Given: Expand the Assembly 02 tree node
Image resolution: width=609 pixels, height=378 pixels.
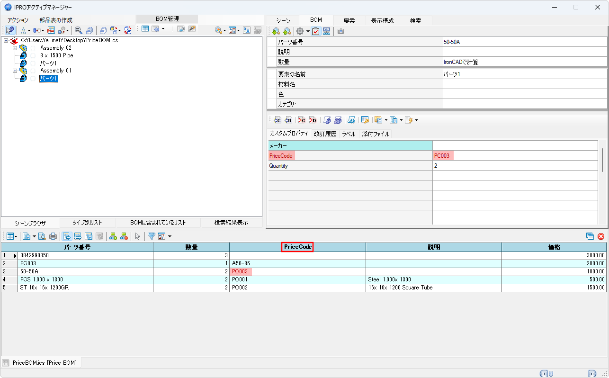Looking at the screenshot, I should coord(15,48).
